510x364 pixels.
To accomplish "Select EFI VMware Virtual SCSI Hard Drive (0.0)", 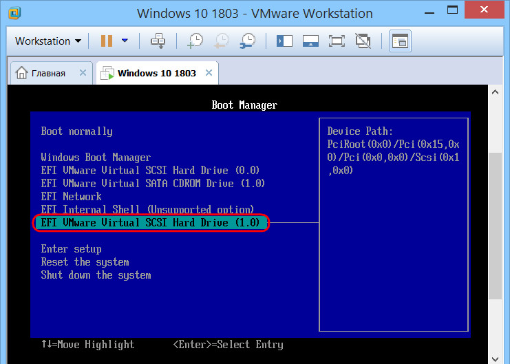I will (x=150, y=171).
